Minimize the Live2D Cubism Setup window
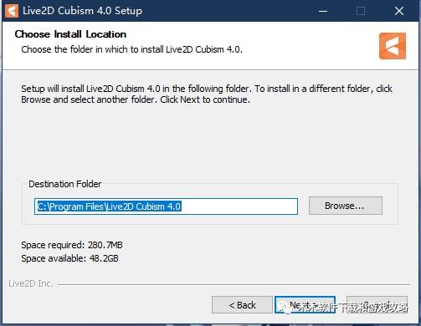Image resolution: width=421 pixels, height=326 pixels. click(x=323, y=11)
